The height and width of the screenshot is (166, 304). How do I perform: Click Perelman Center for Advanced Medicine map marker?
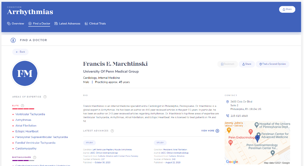(x=259, y=134)
